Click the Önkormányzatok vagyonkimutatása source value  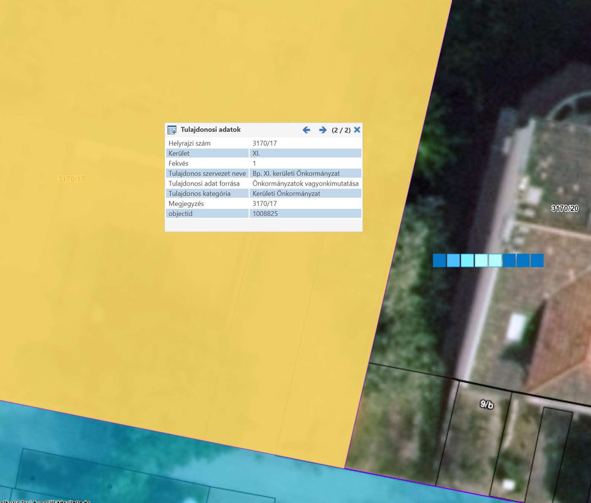305,184
